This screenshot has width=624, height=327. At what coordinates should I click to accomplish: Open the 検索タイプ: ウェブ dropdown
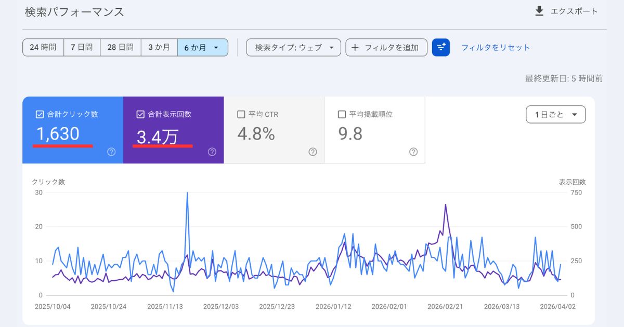293,47
